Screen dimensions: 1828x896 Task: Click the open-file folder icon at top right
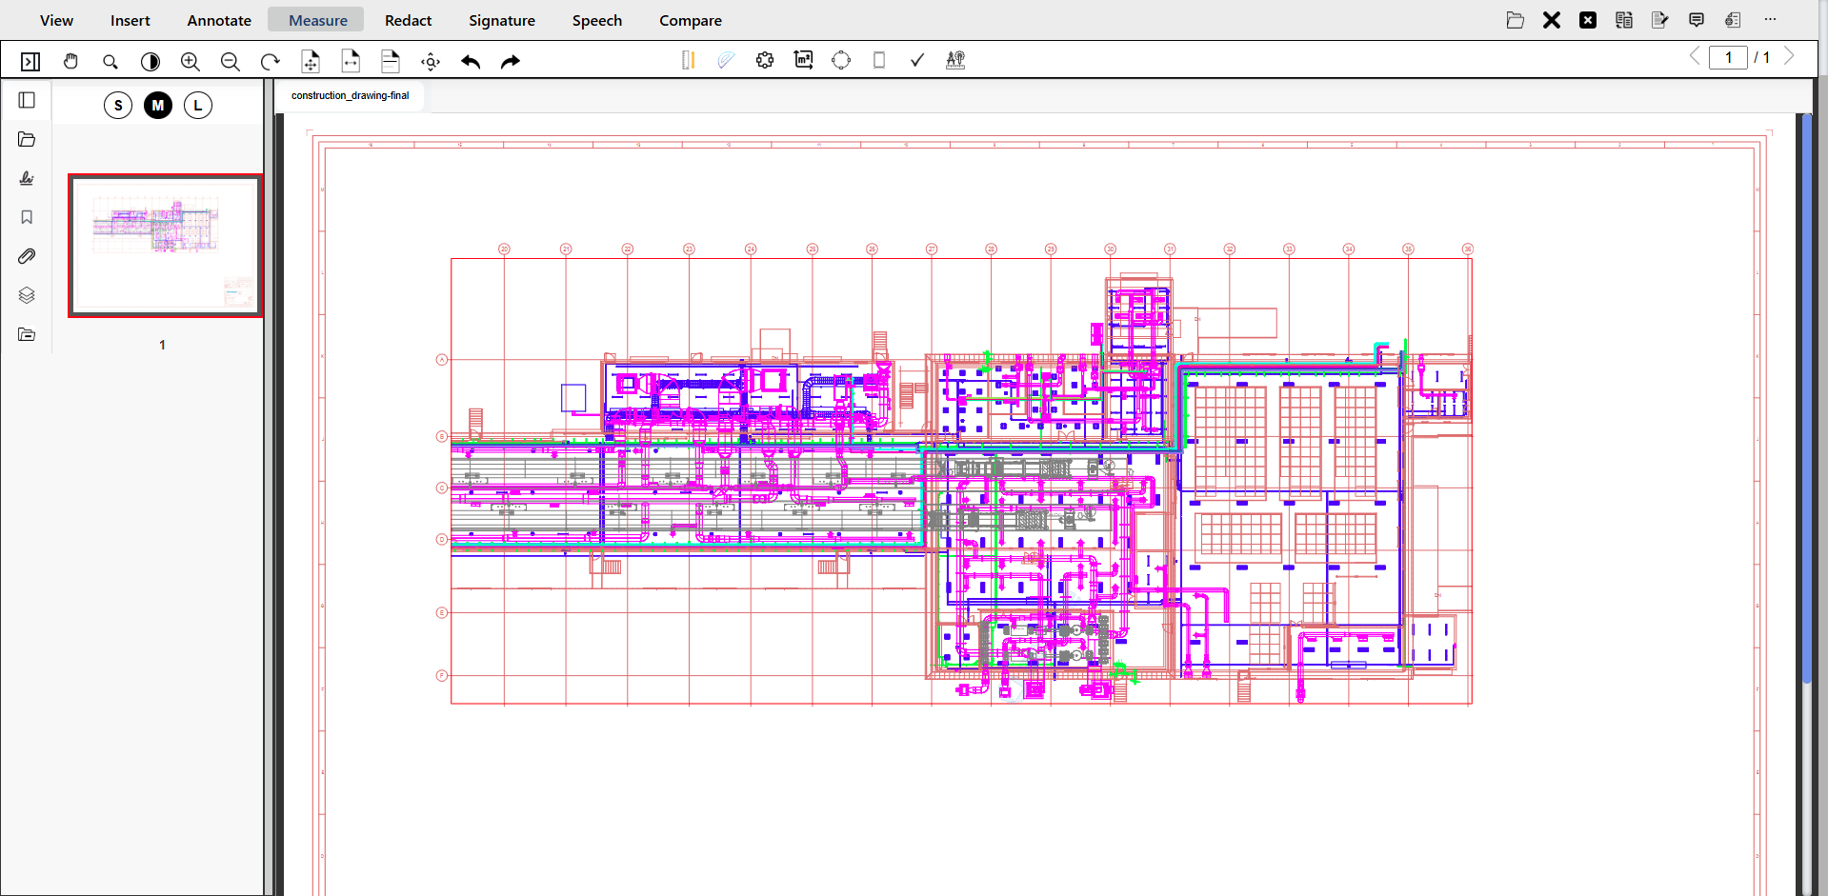click(x=1516, y=20)
